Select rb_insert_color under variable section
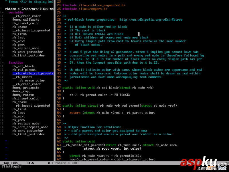This screenshot has width=229, height=172. point(26,23)
